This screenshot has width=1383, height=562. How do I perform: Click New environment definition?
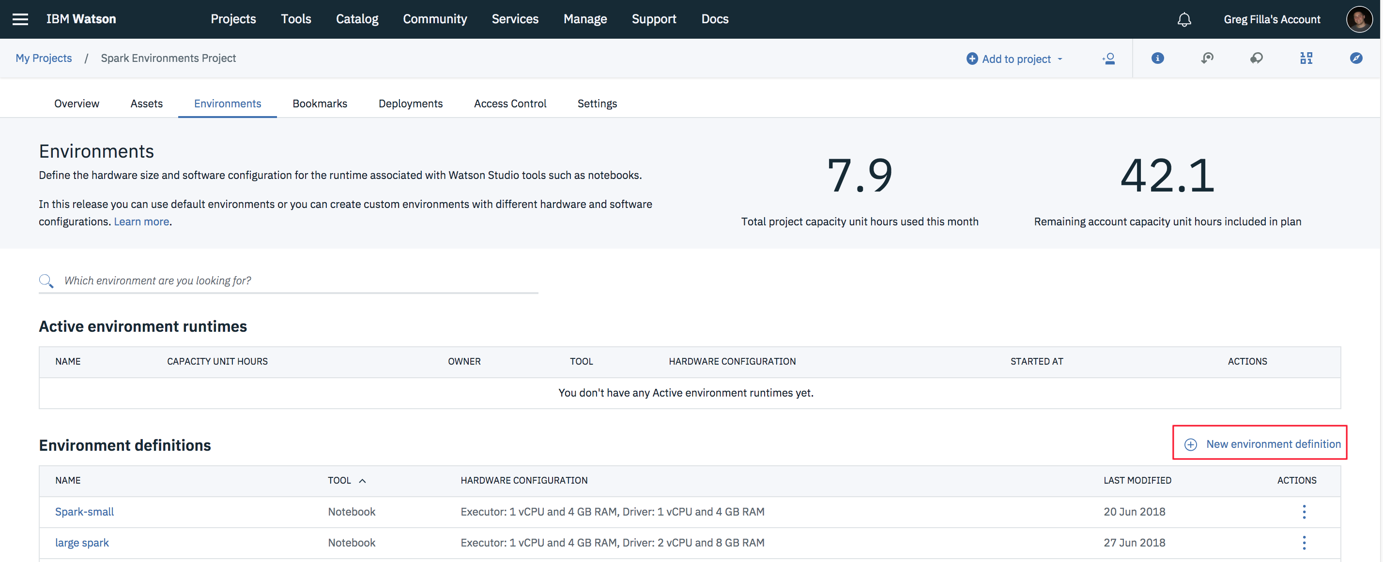coord(1260,444)
